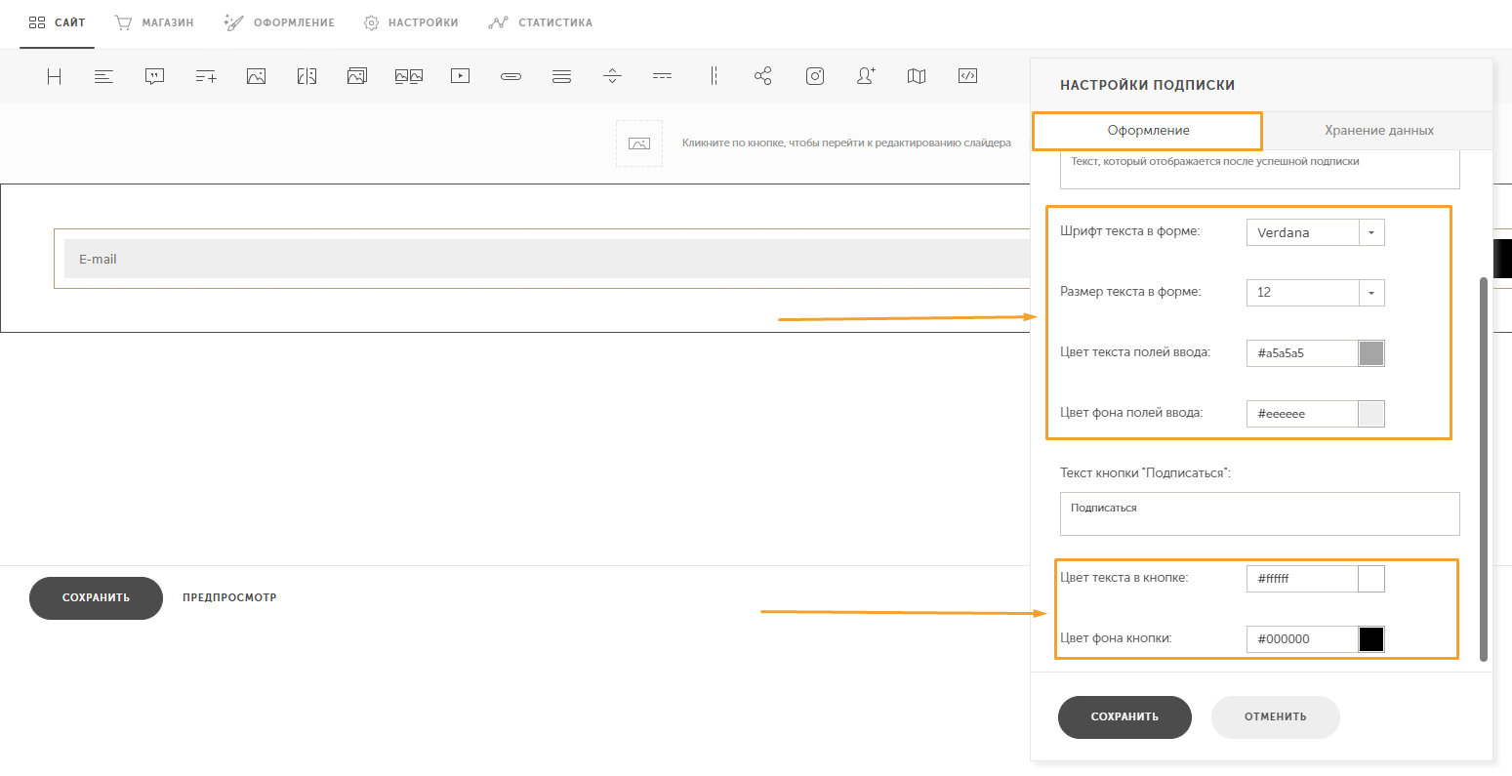Click the slider placeholder image icon
The height and width of the screenshot is (776, 1512).
pos(639,143)
